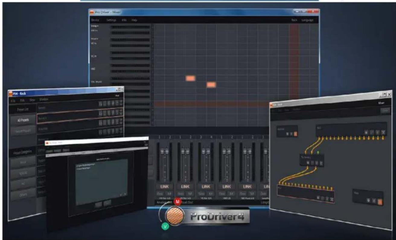This screenshot has height=240, width=396.
Task: Click the first channel pair's LINK button
Action: [164, 187]
